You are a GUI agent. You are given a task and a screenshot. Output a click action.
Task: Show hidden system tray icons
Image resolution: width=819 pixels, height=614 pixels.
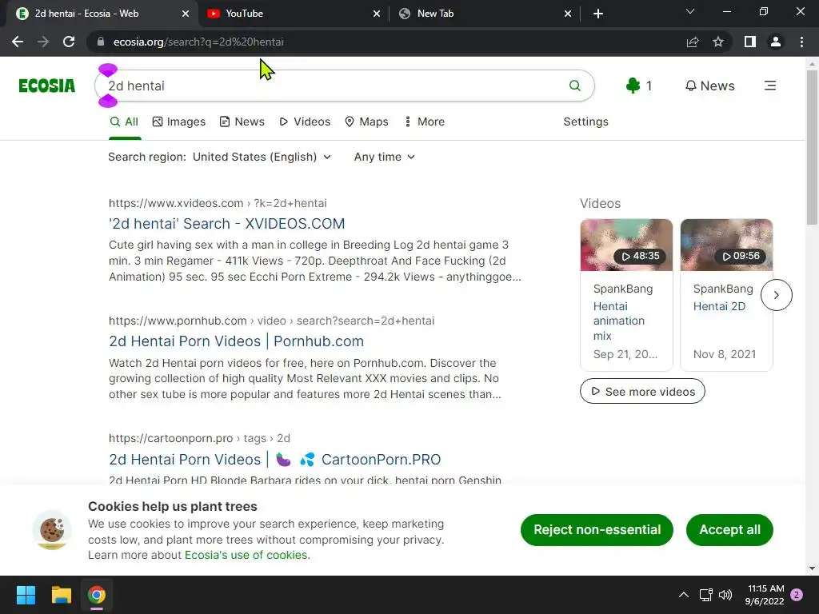click(683, 595)
